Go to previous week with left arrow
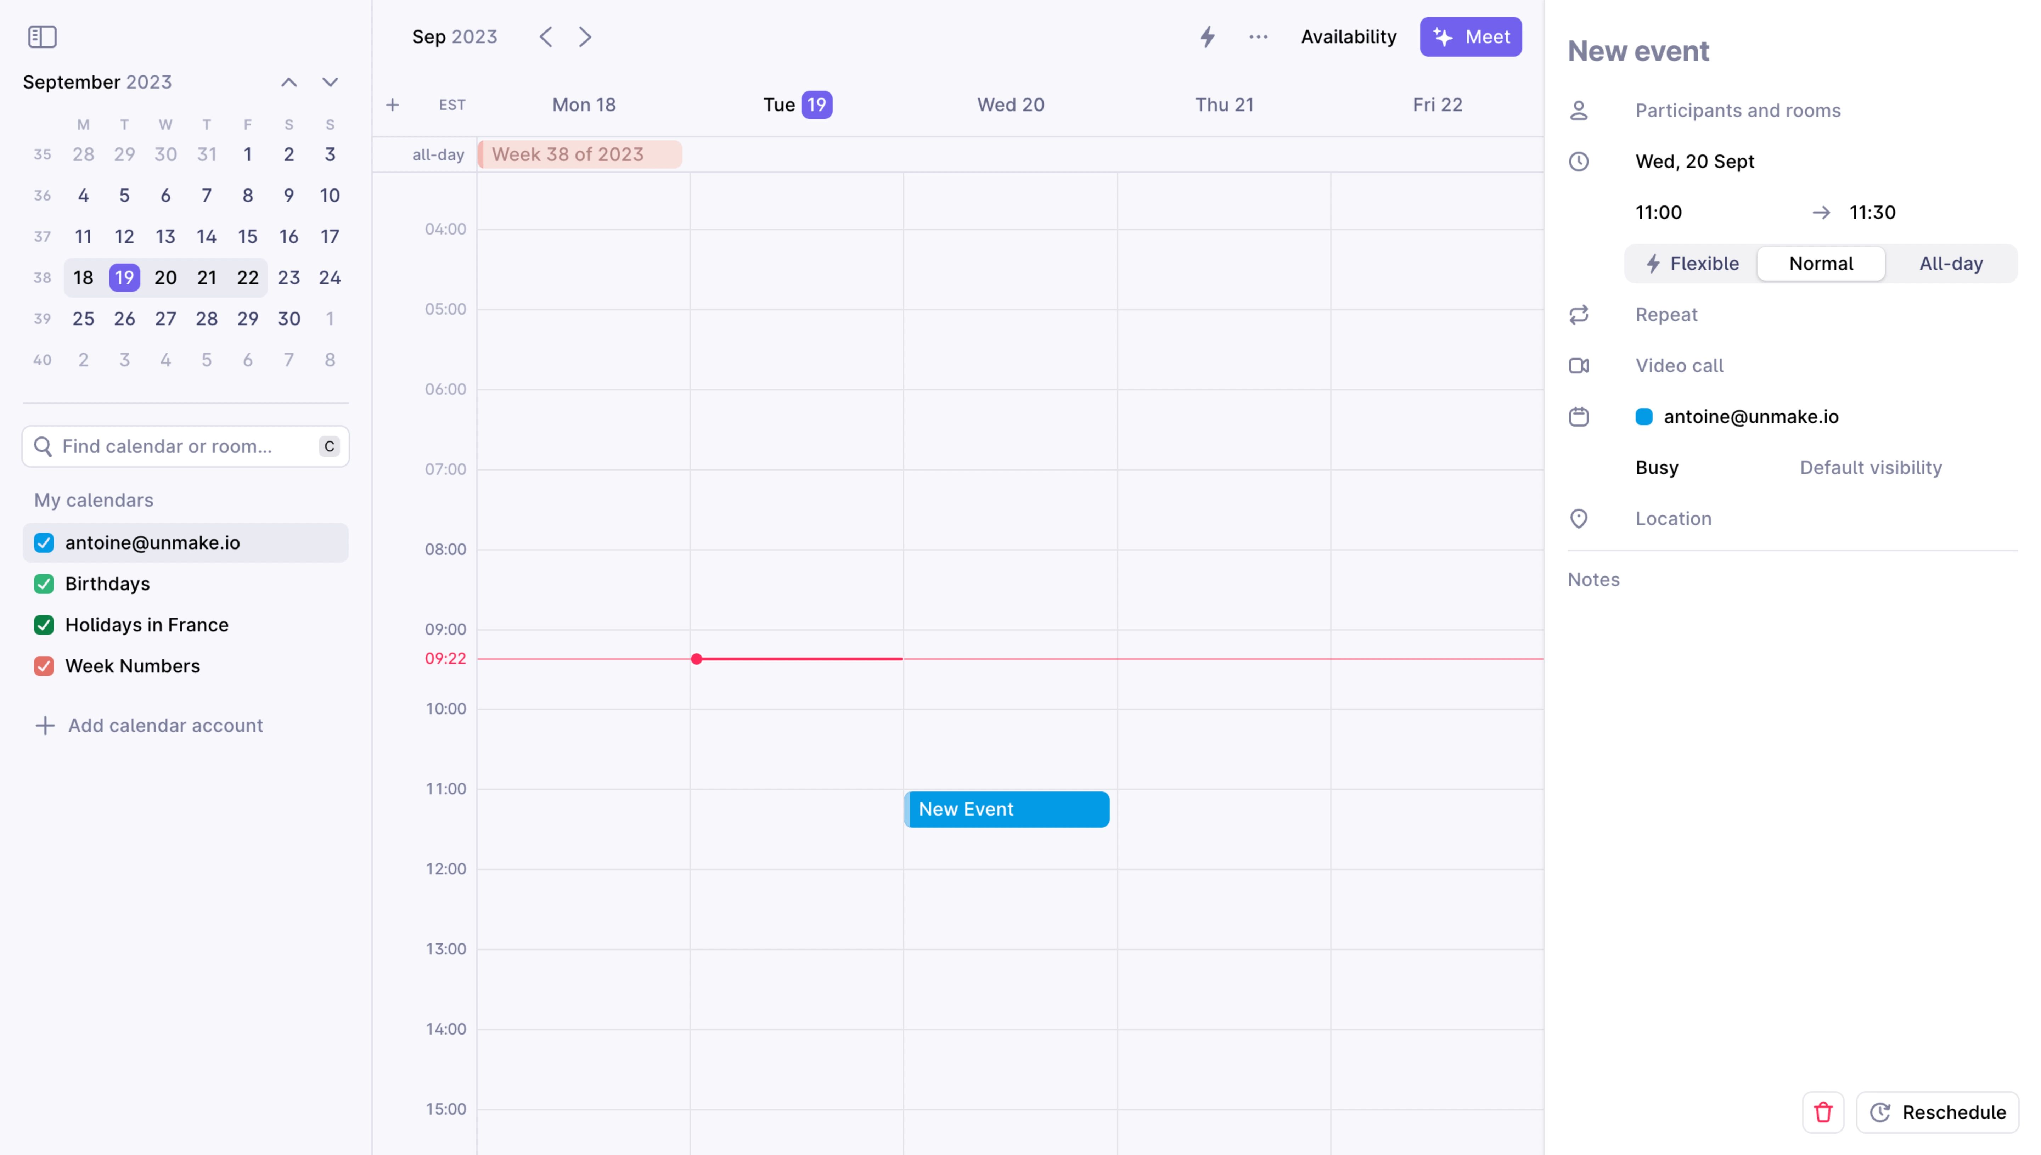 (x=546, y=36)
